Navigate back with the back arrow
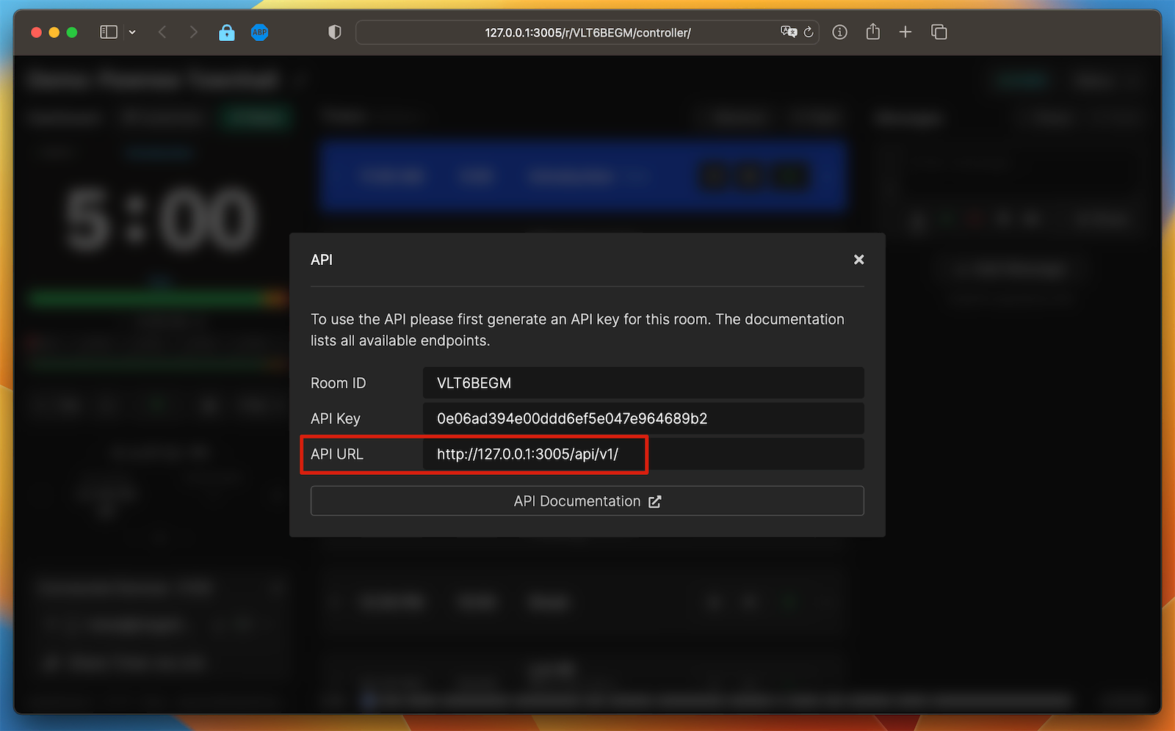Screen dimensions: 1175x731 [162, 32]
